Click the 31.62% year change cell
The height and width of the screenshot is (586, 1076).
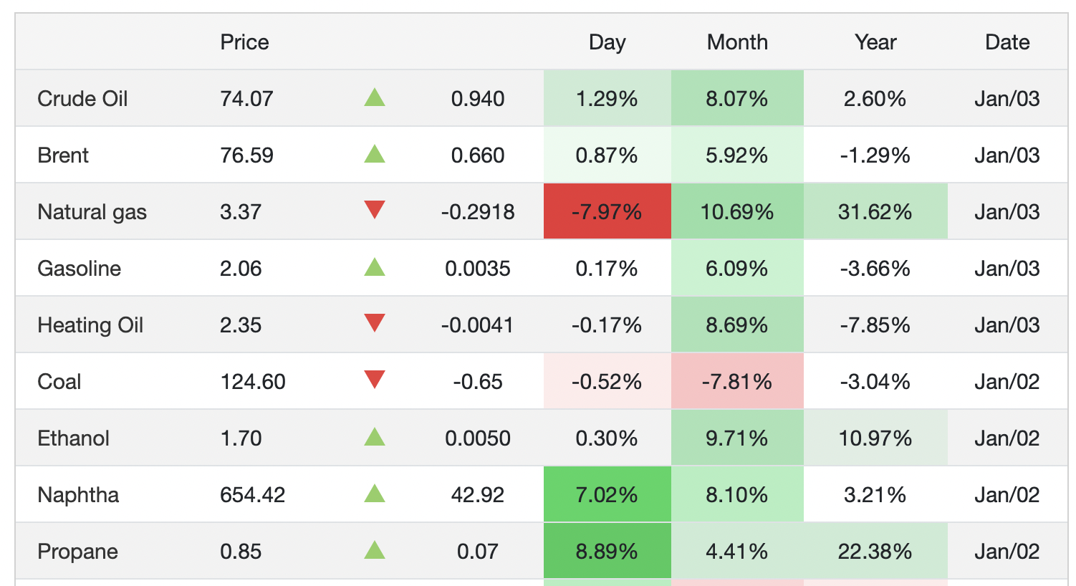[x=875, y=211]
